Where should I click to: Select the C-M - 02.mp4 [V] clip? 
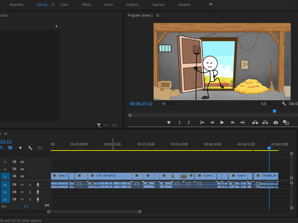(x=110, y=176)
